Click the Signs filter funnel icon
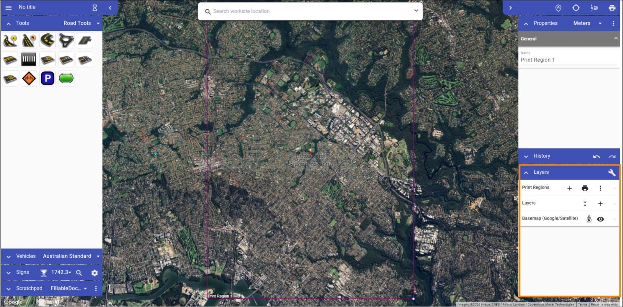The image size is (623, 307). [44, 273]
